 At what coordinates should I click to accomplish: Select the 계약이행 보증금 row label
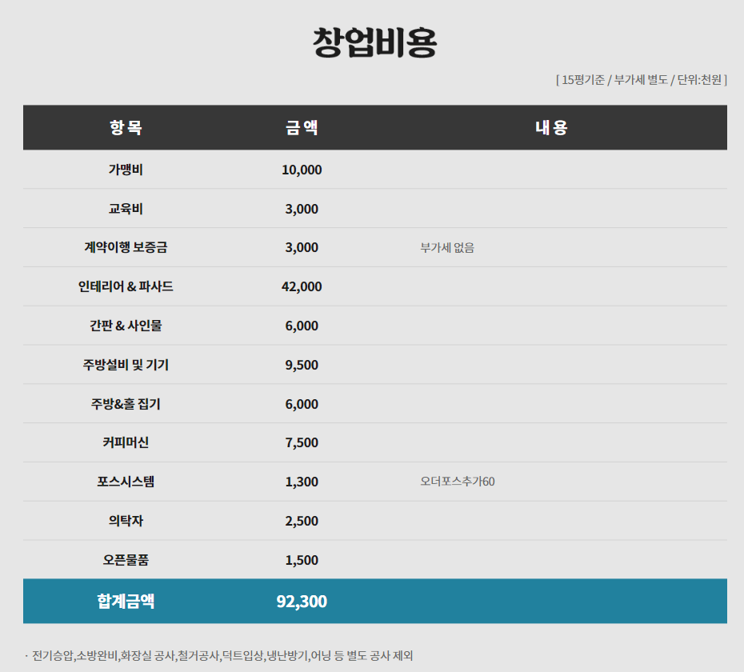126,247
